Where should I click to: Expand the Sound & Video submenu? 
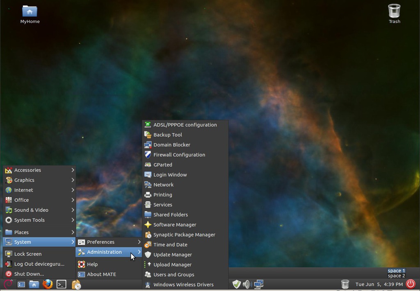click(x=39, y=210)
